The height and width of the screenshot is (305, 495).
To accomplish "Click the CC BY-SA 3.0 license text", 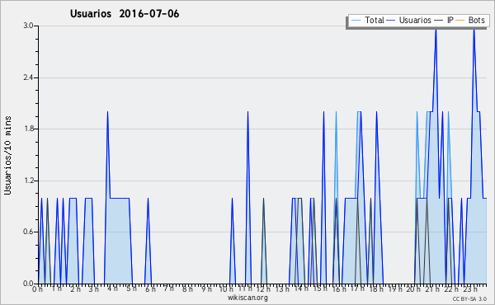I will point(469,298).
